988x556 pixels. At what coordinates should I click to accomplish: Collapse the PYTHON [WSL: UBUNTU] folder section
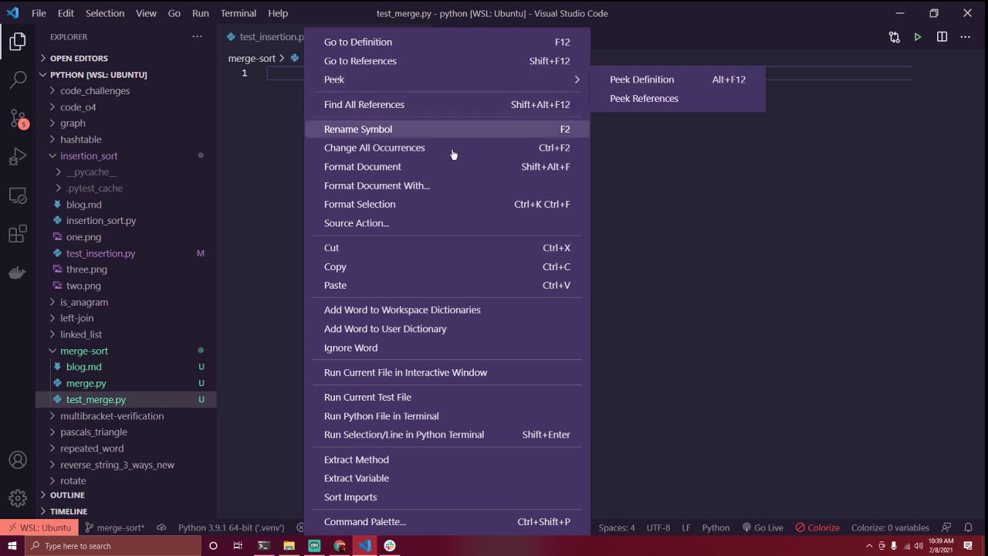(98, 75)
